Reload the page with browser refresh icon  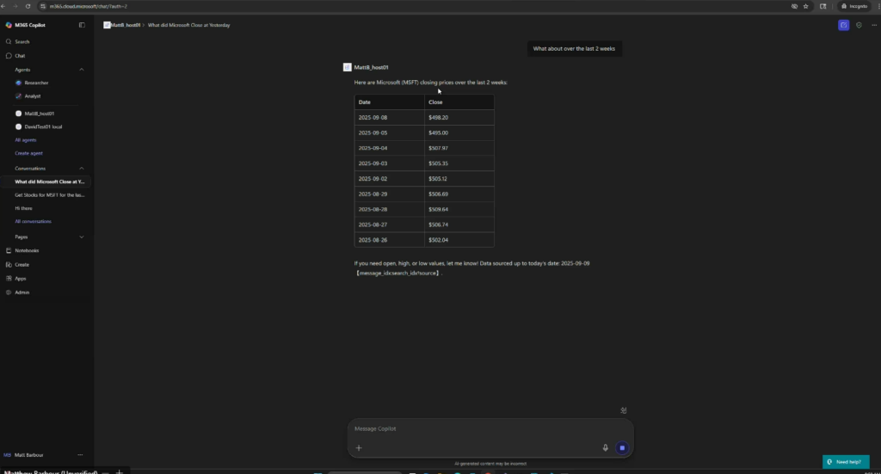pos(28,6)
